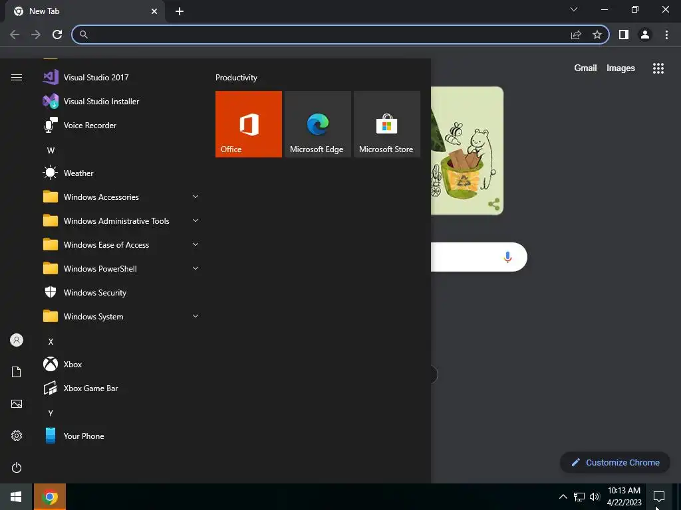The width and height of the screenshot is (681, 510).
Task: Open Documents from Start sidebar
Action: 17,372
